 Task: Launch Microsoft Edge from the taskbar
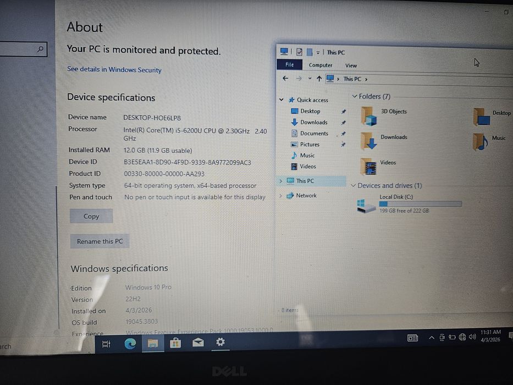pos(130,343)
